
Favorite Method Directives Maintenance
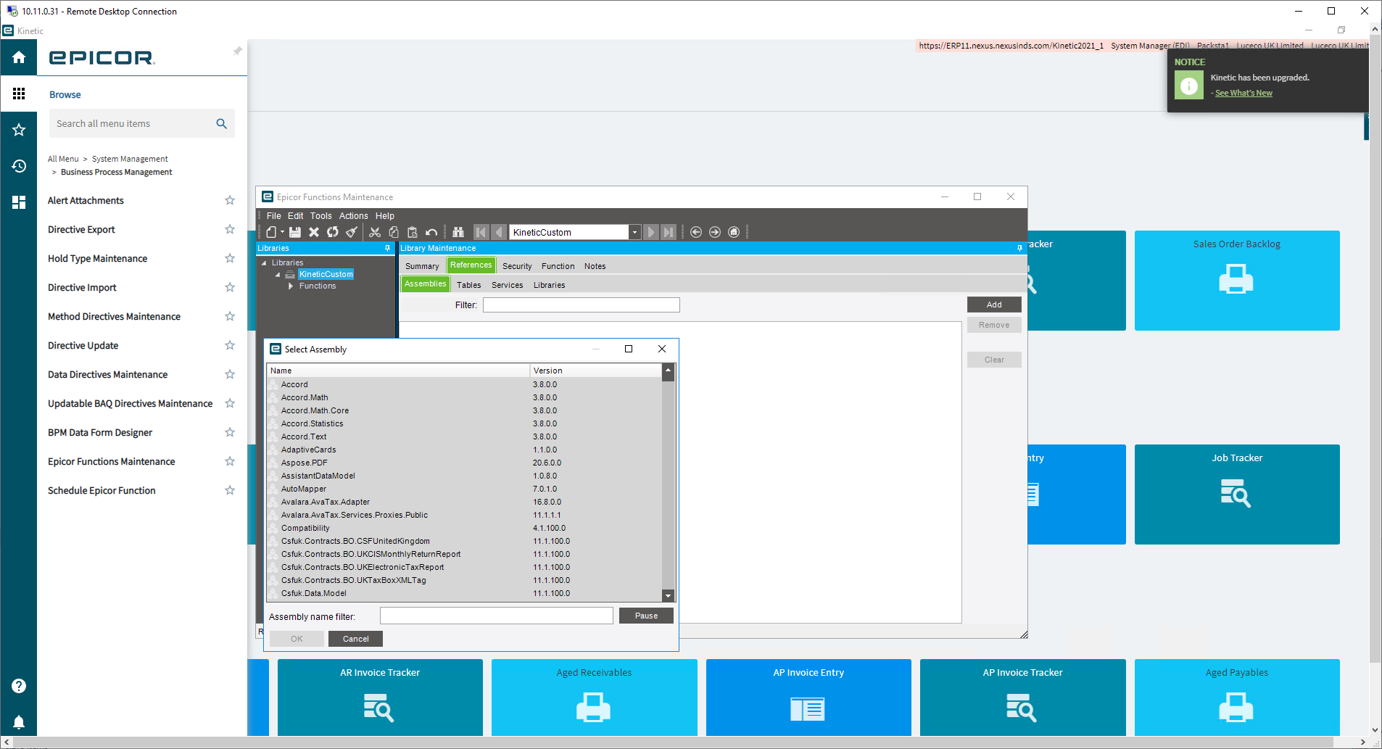(x=230, y=316)
